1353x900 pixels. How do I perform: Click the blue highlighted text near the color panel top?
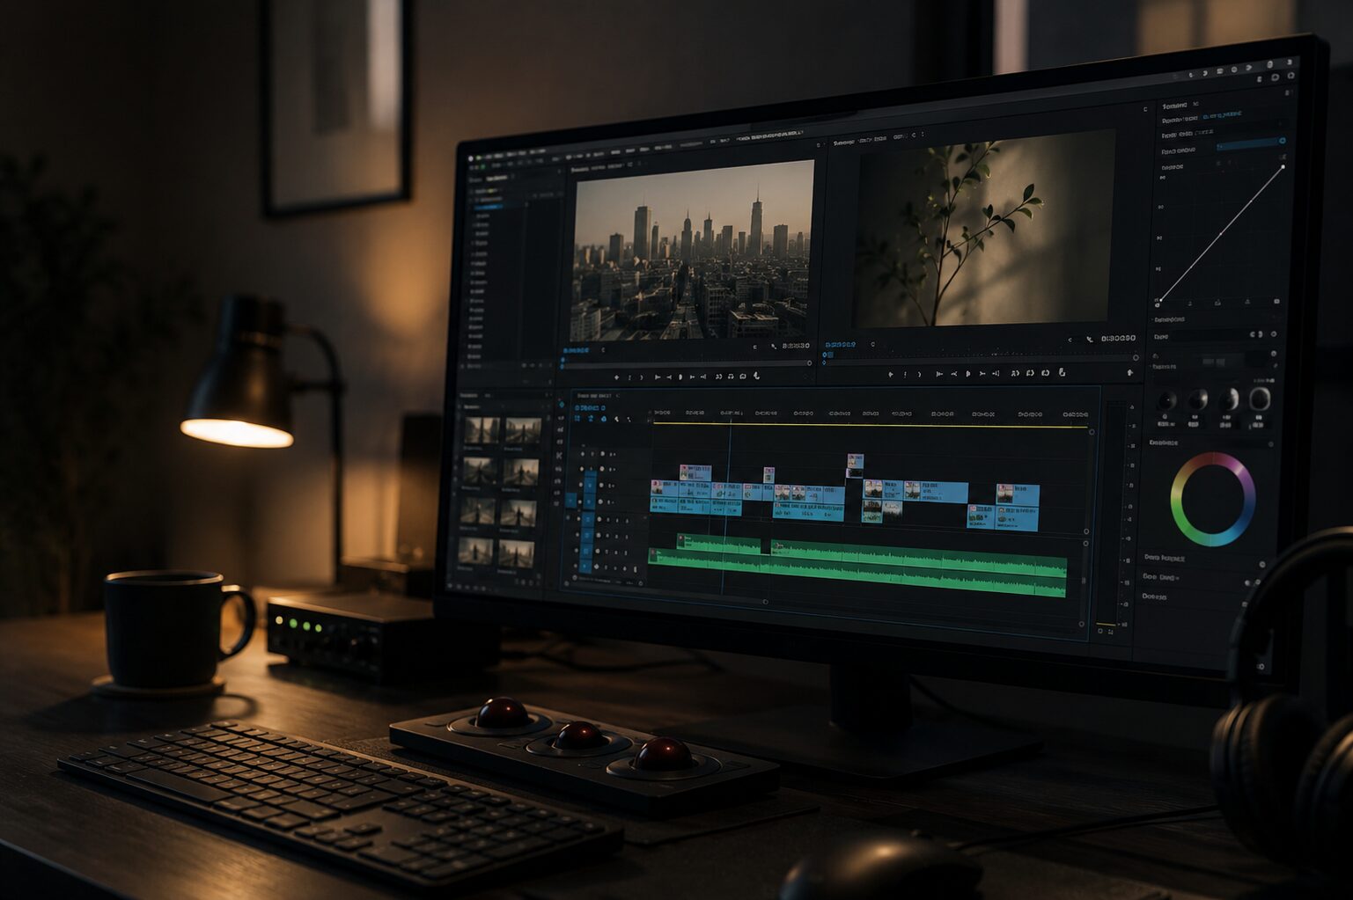click(x=1223, y=114)
